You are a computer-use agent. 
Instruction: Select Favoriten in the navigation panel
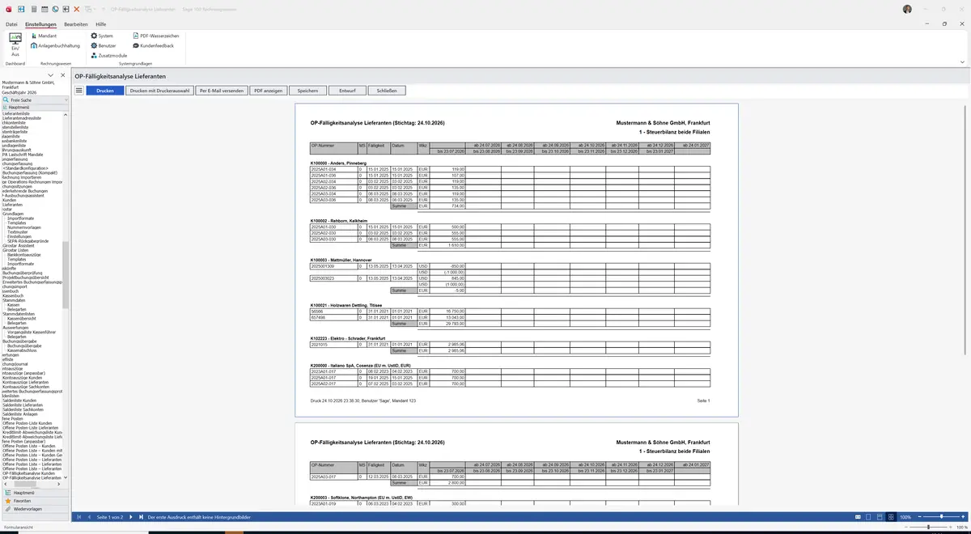coord(34,501)
